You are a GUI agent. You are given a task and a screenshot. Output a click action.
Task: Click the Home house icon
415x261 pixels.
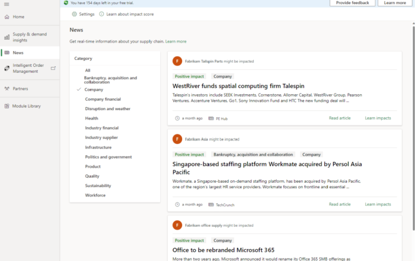click(x=7, y=17)
